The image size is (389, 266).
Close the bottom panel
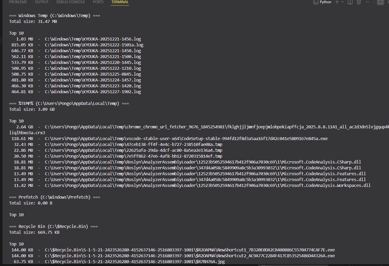tap(388, 2)
